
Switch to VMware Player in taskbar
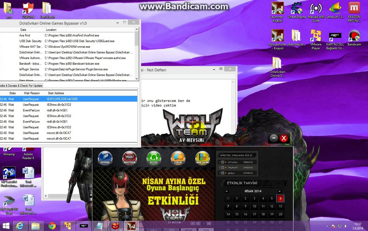click(x=67, y=226)
